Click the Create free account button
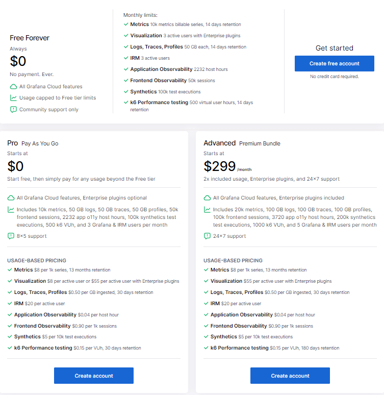 (334, 63)
